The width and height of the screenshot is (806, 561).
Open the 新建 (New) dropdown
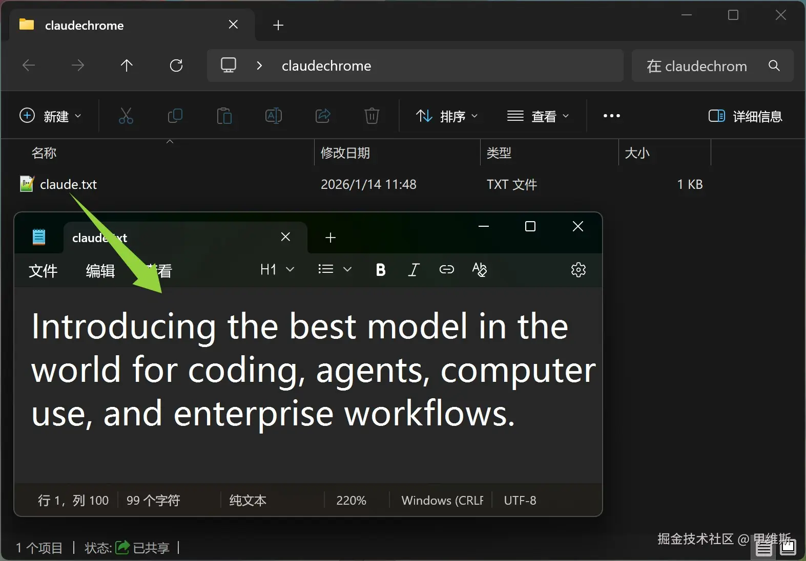pos(50,116)
